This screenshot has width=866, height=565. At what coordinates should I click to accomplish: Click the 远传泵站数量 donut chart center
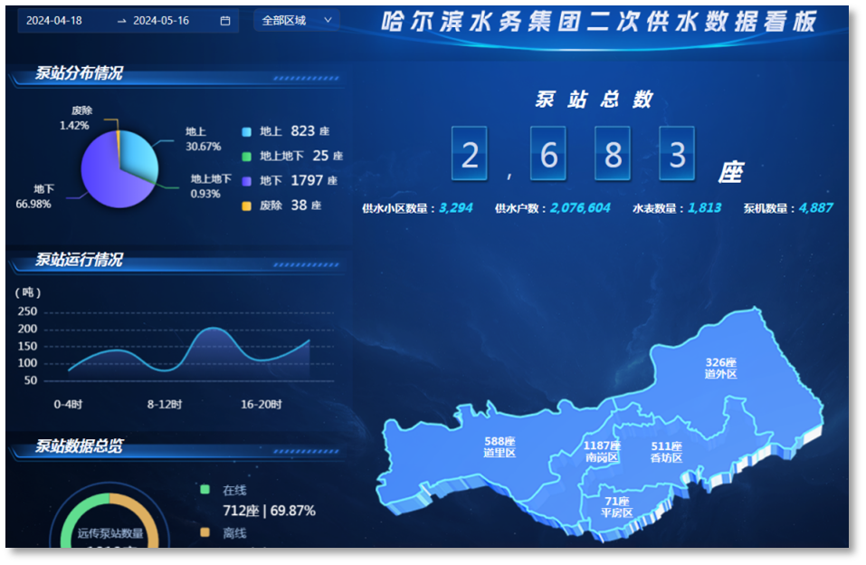pyautogui.click(x=109, y=533)
